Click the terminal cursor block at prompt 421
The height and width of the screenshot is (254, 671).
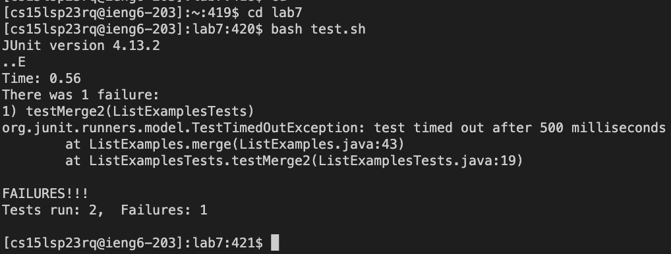tap(275, 242)
